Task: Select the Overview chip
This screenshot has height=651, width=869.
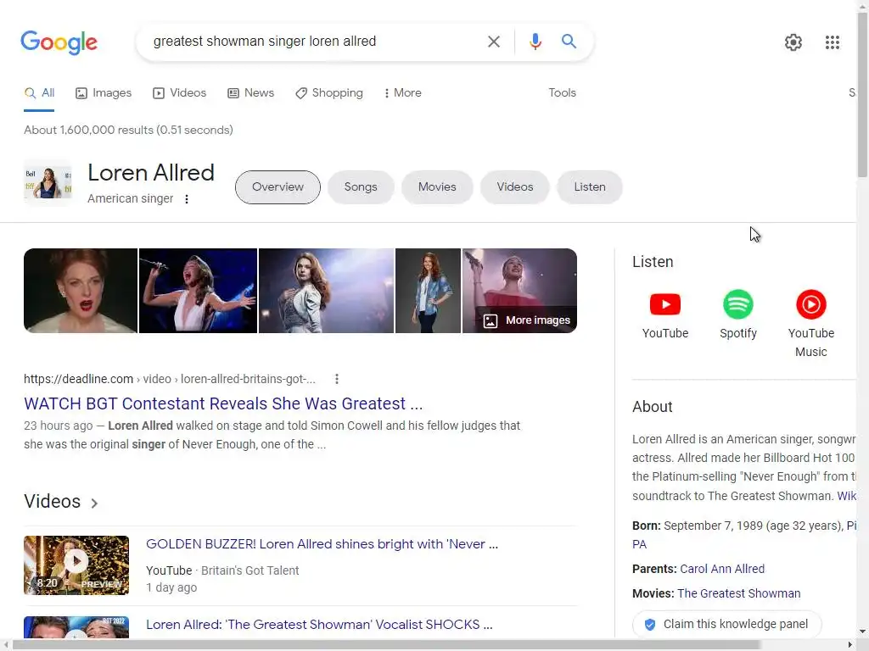Action: [278, 187]
